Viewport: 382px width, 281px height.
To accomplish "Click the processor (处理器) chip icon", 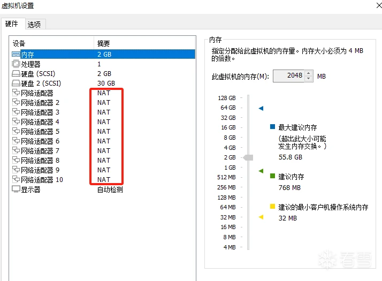I will click(x=16, y=64).
